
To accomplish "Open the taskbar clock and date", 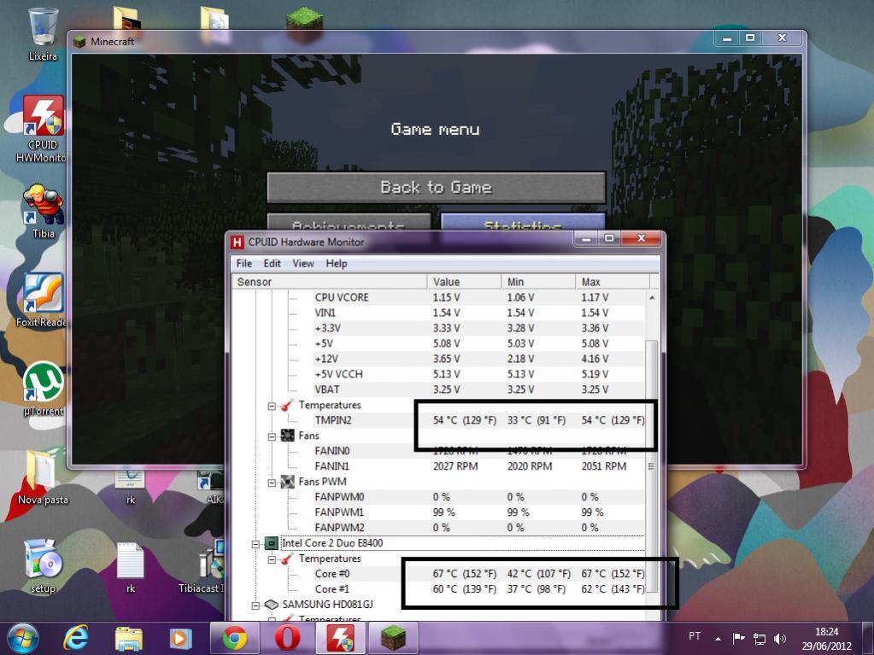I will (827, 638).
